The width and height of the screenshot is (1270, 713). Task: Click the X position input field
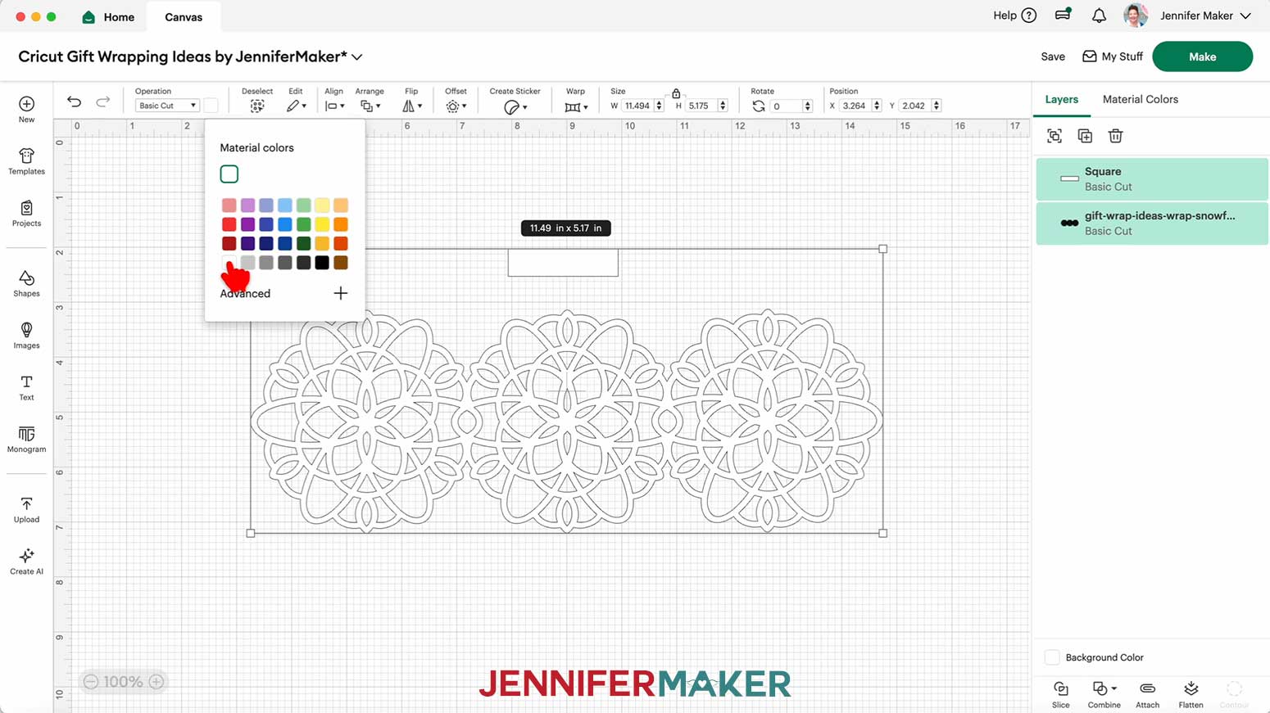pyautogui.click(x=855, y=106)
